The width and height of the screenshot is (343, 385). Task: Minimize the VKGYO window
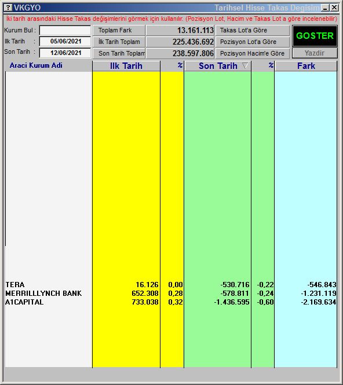[x=325, y=8]
